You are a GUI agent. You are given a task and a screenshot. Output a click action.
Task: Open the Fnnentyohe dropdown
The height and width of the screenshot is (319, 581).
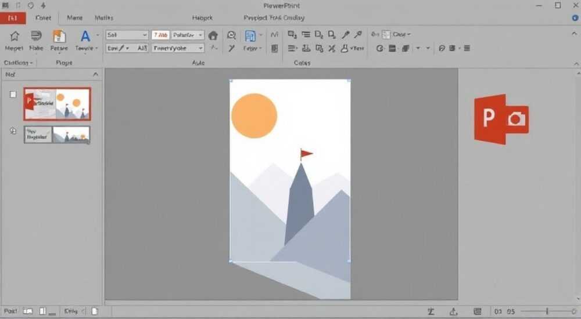point(178,48)
